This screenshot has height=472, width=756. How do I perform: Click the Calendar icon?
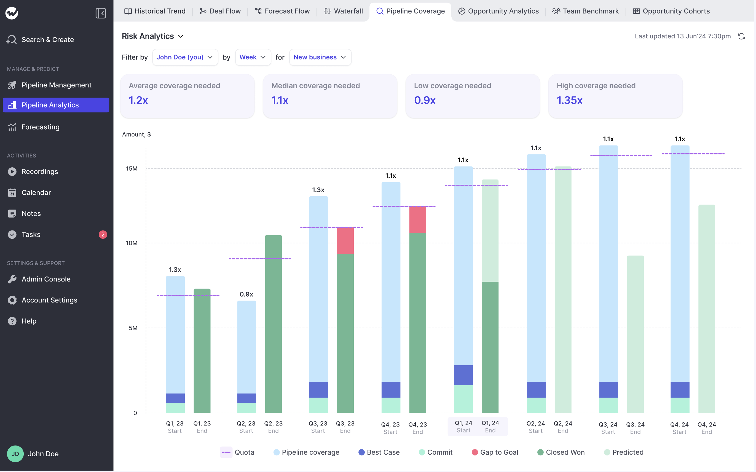12,192
